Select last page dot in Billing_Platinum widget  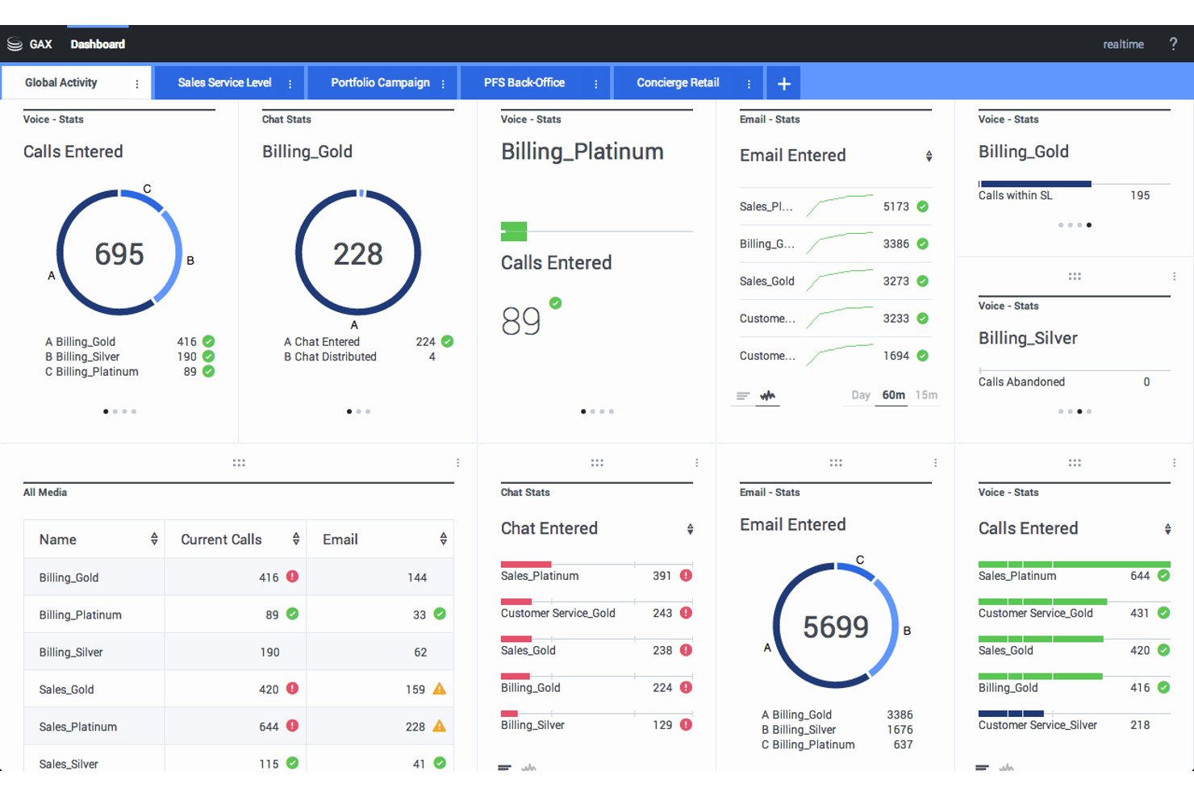click(612, 411)
